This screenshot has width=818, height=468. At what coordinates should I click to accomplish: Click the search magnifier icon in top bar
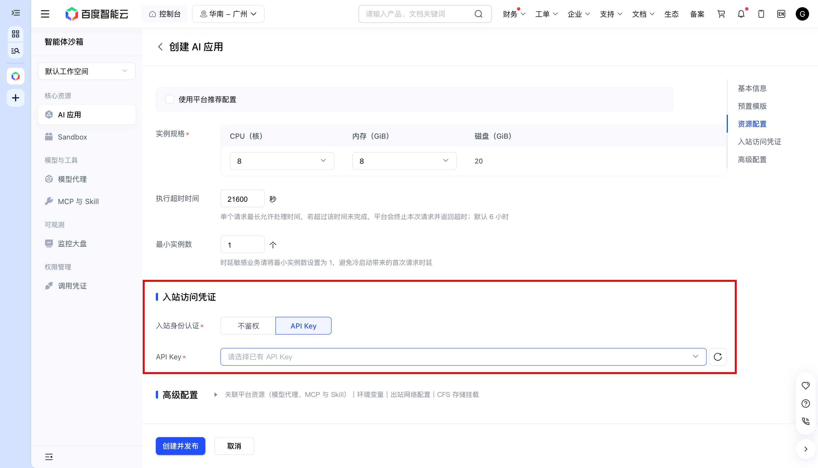(479, 14)
